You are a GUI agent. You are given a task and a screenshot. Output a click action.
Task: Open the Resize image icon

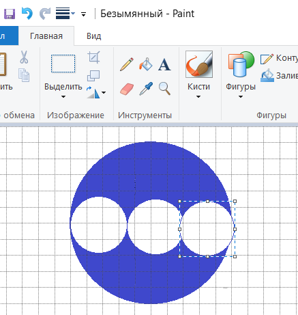click(93, 76)
